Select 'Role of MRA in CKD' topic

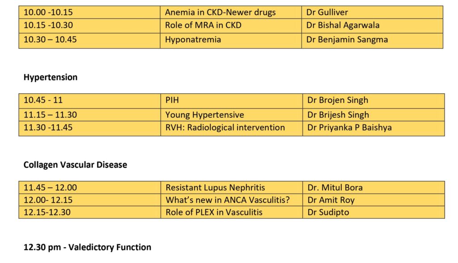click(203, 25)
